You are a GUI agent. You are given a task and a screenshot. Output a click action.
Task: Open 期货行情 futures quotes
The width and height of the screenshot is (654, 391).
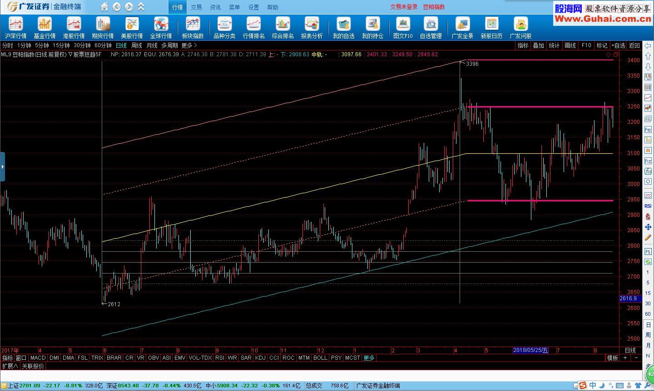coord(103,28)
